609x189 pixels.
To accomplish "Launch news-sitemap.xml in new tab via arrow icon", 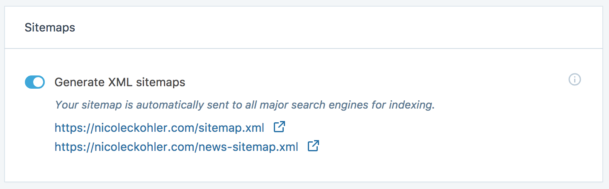I will (313, 146).
